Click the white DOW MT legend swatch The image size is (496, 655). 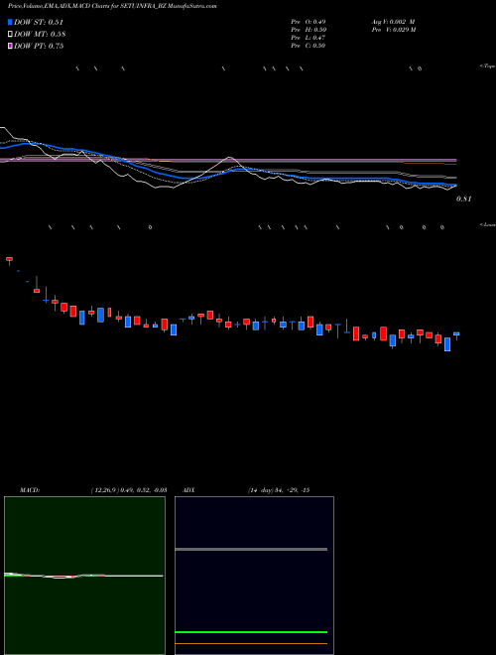(10, 34)
